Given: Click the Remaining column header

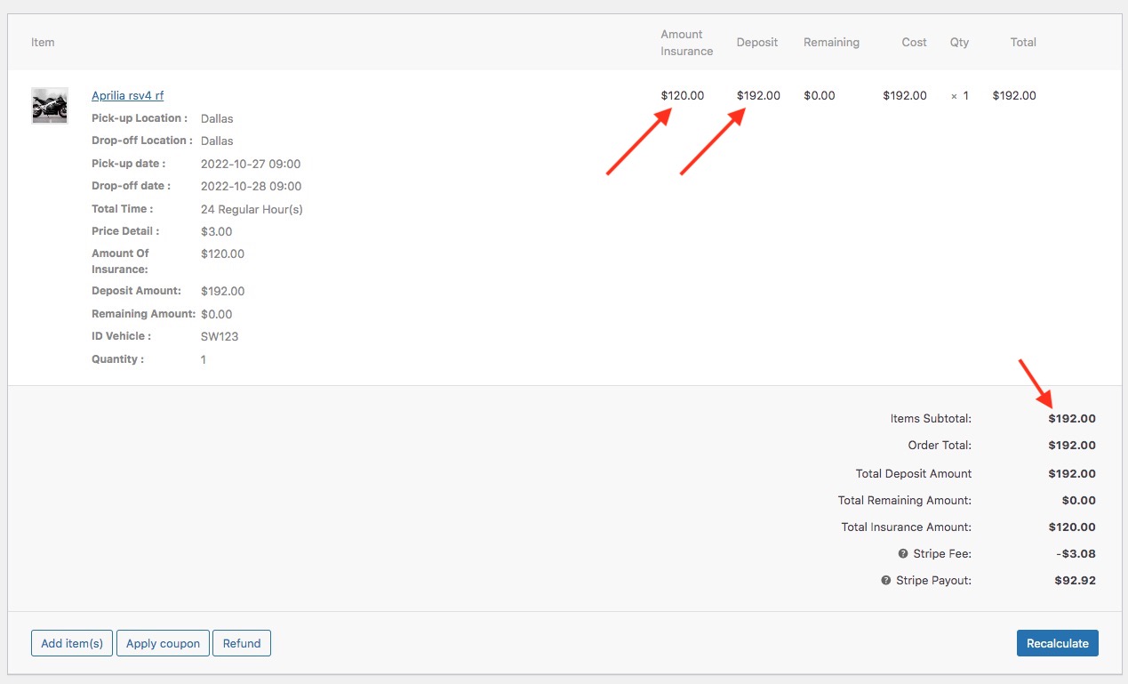Looking at the screenshot, I should (831, 43).
